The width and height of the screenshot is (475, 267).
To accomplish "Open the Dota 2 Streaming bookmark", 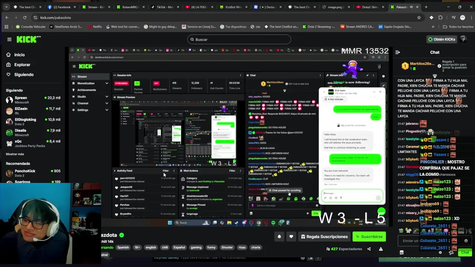I will [x=318, y=27].
